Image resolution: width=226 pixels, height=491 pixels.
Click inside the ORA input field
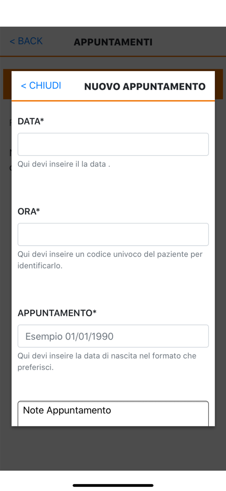(x=113, y=234)
